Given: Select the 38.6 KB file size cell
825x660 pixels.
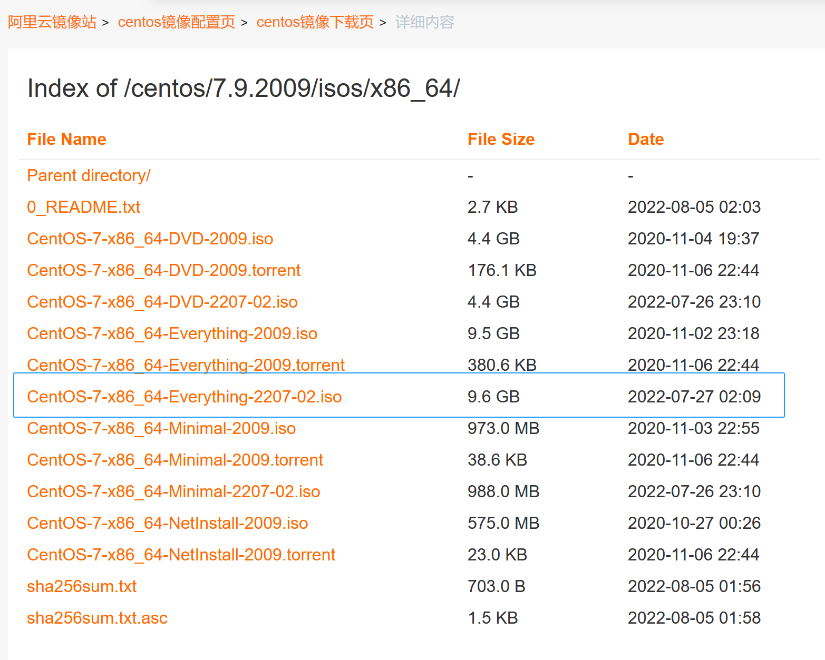Looking at the screenshot, I should (x=497, y=460).
